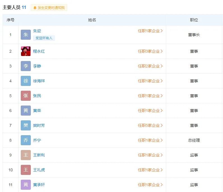This screenshot has height=192, width=223.
Task: Expand 任职5家企业 for 樊时芳
Action: click(x=150, y=125)
